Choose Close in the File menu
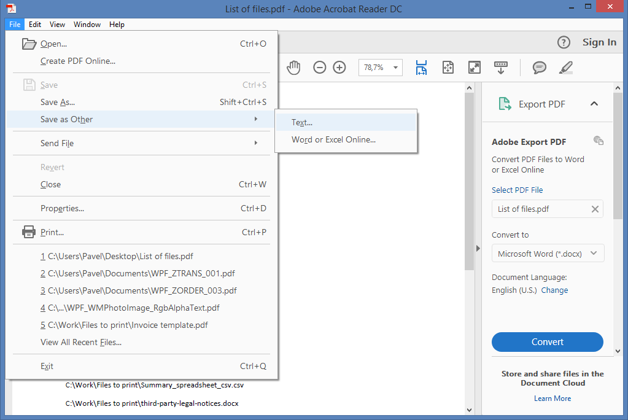Image resolution: width=628 pixels, height=420 pixels. pos(139,184)
